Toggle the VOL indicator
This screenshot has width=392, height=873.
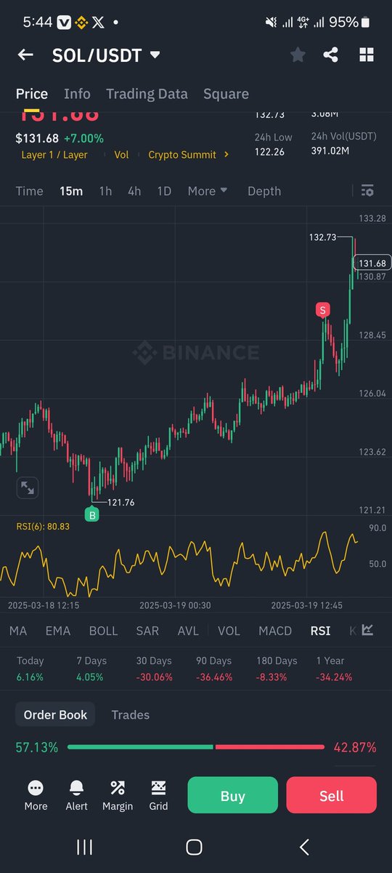[x=229, y=631]
